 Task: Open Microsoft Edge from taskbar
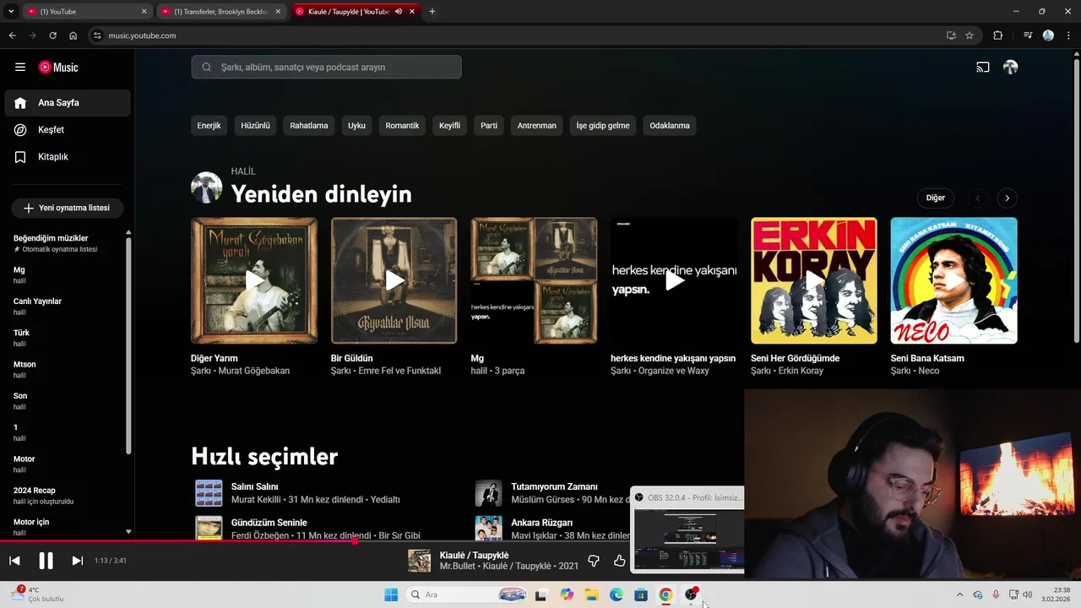pyautogui.click(x=617, y=594)
